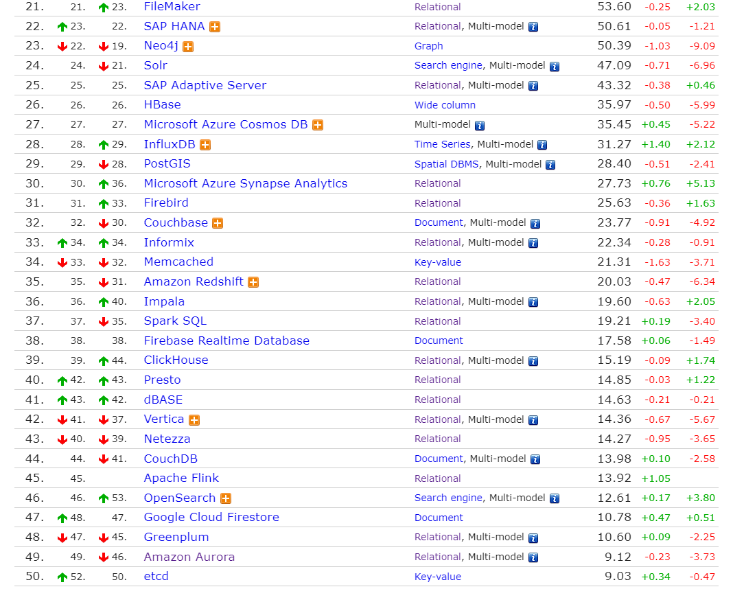Click the Google Cloud Firestore link
The height and width of the screenshot is (589, 733).
click(211, 518)
